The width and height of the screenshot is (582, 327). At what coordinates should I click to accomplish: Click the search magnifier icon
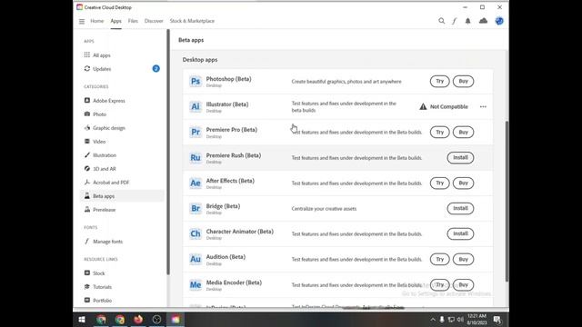(441, 21)
